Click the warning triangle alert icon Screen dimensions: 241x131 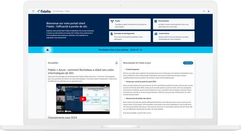tap(47, 50)
